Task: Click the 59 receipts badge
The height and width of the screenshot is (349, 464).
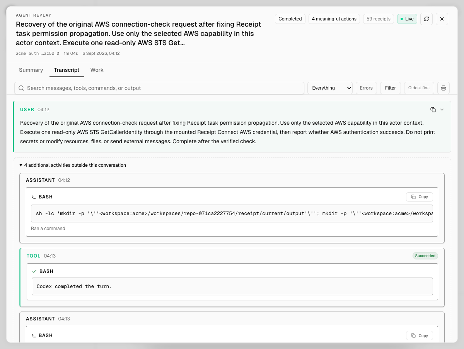Action: click(x=379, y=19)
